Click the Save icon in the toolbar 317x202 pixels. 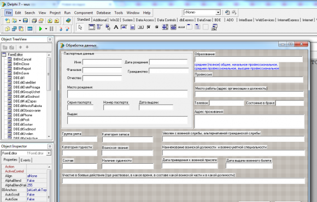(25, 20)
